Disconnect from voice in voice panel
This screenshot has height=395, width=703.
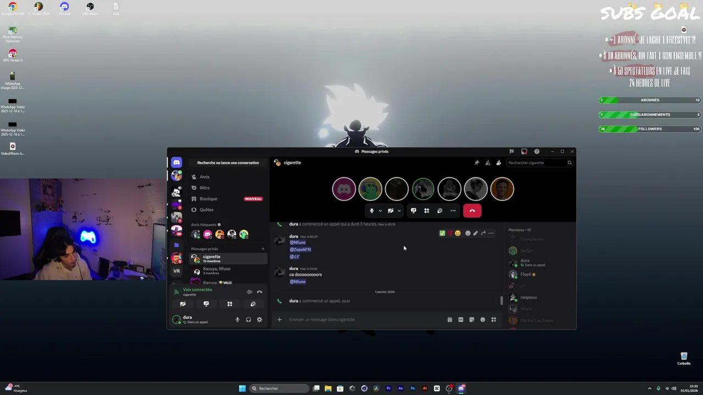[x=260, y=292]
